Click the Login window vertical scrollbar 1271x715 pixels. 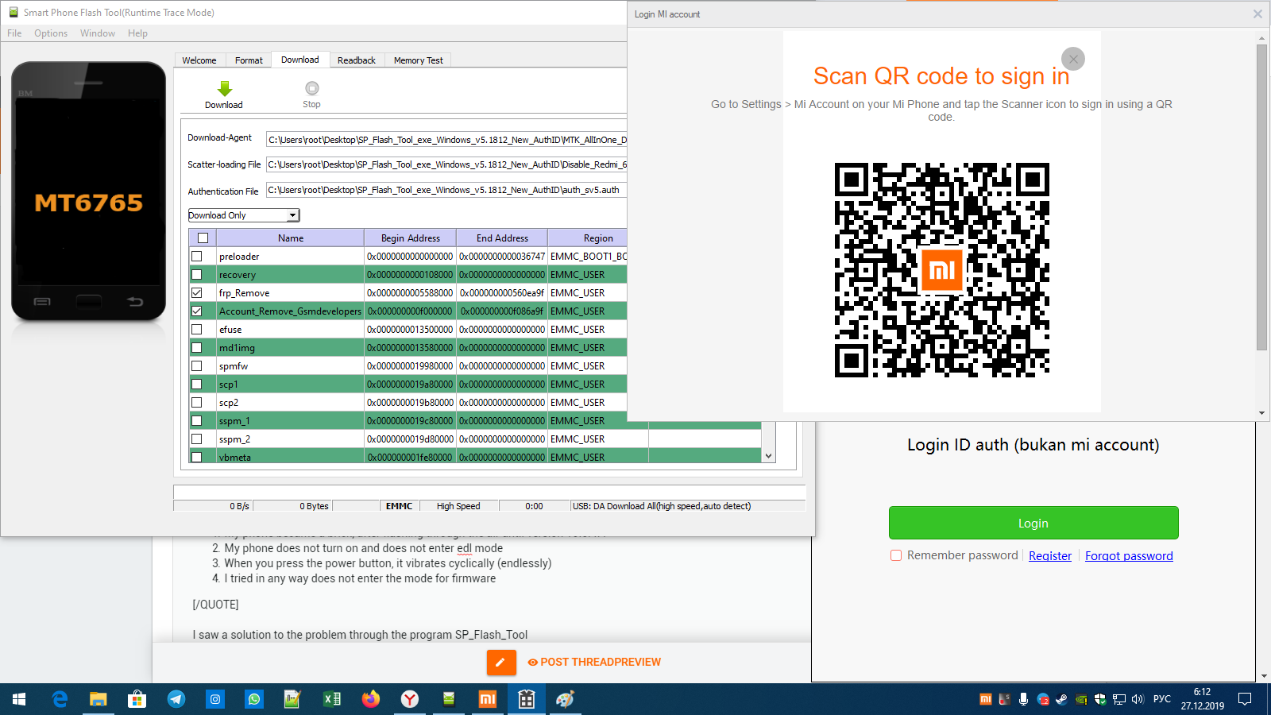point(1261,197)
